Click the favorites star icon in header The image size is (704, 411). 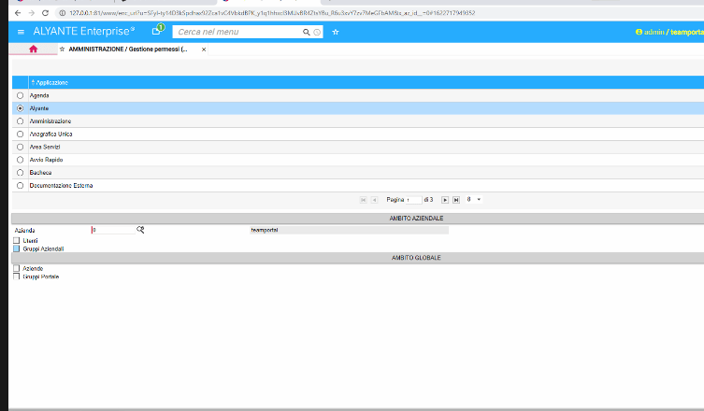(x=335, y=32)
